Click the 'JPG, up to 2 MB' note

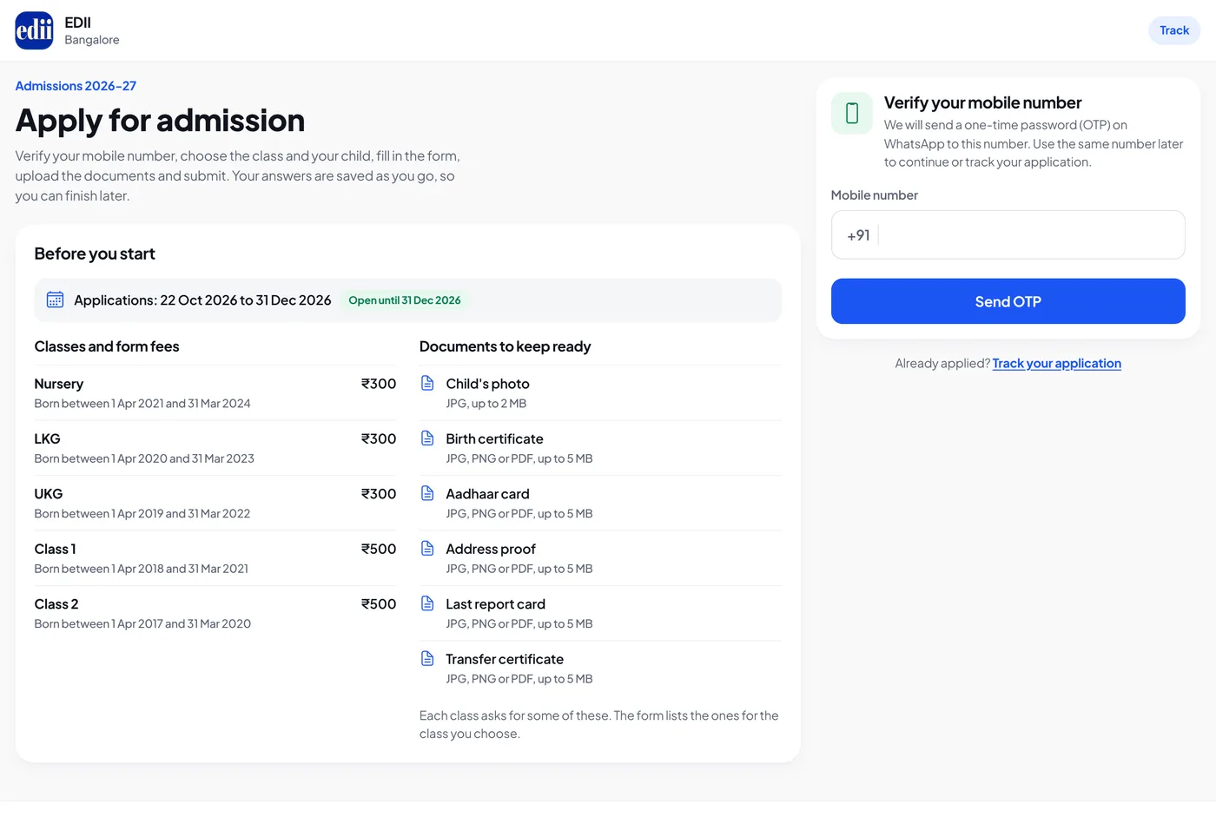(486, 404)
